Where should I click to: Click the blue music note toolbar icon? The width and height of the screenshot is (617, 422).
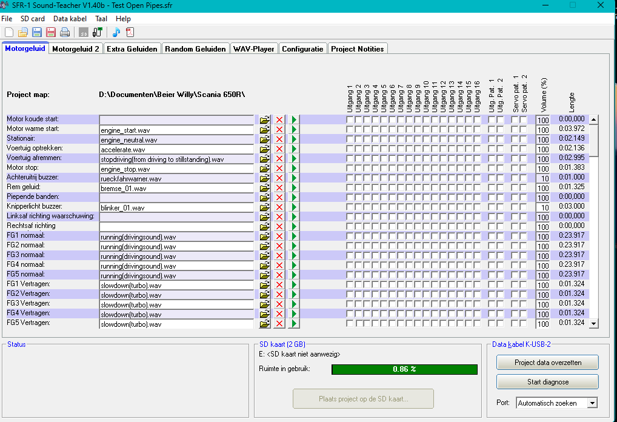tap(116, 32)
